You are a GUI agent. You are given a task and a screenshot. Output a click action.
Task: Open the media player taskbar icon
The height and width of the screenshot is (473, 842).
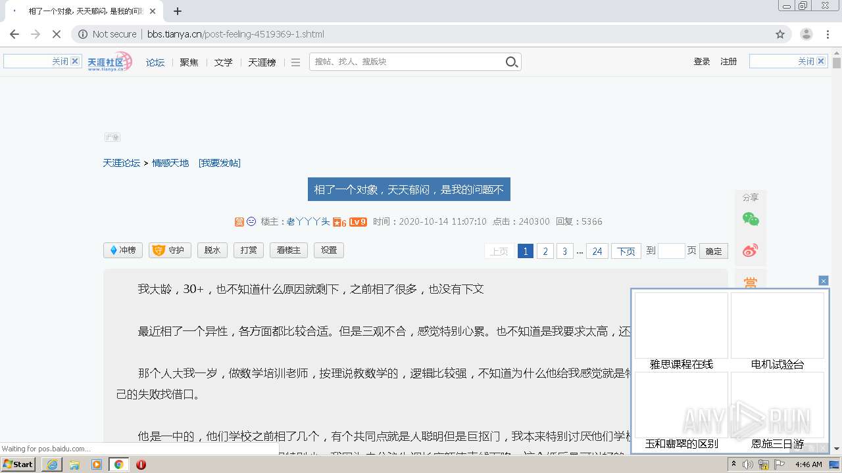point(97,464)
